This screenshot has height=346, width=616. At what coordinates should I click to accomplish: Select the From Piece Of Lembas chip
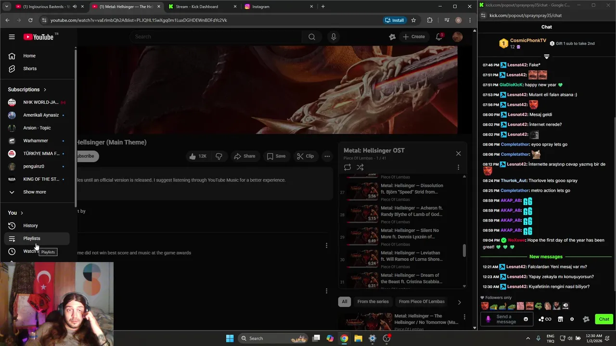[x=422, y=302]
